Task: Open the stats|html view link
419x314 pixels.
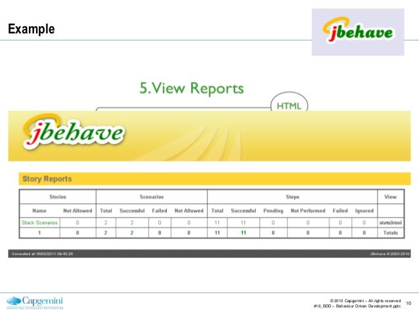Action: [x=390, y=222]
